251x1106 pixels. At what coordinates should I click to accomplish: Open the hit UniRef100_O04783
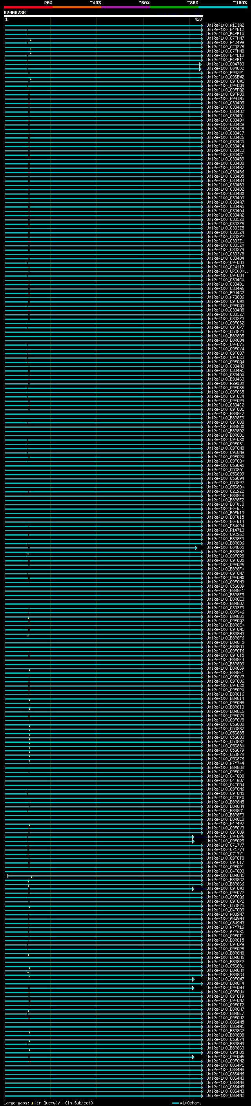coord(225,64)
